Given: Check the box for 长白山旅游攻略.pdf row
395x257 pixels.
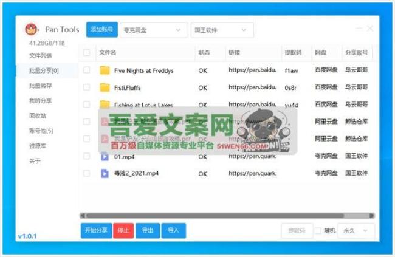Looking at the screenshot, I should tap(86, 139).
